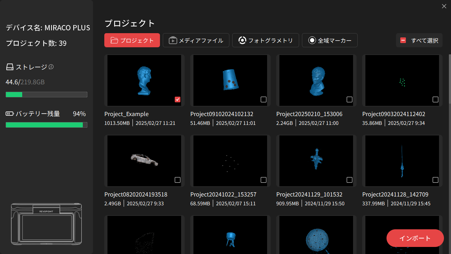Click the 2025/02/07 15:11 date text
The height and width of the screenshot is (254, 451).
(x=236, y=204)
